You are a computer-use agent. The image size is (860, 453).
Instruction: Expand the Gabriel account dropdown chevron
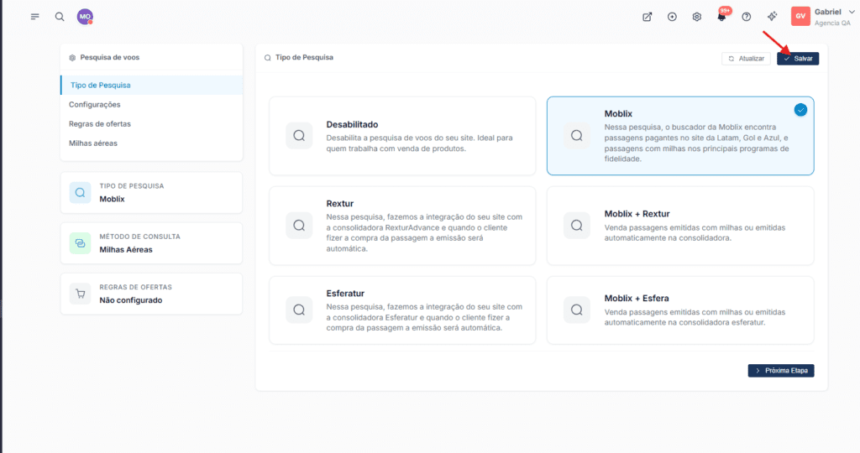pos(852,12)
